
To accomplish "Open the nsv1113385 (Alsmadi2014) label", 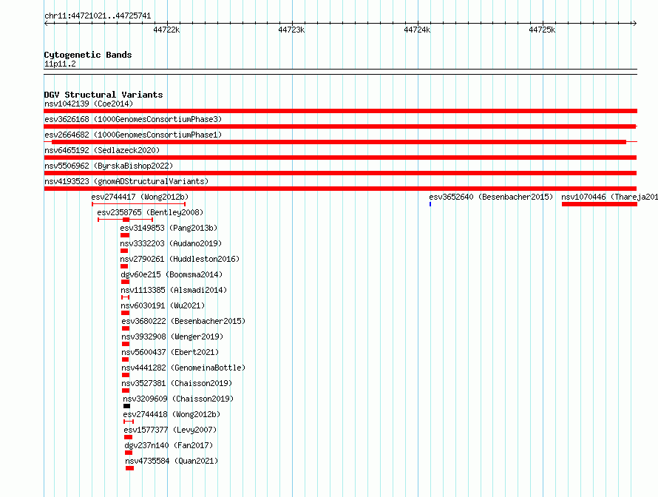I will click(174, 290).
